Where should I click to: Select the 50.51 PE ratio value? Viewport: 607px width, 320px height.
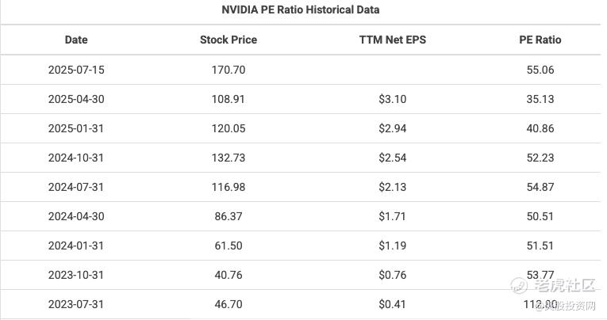click(540, 216)
